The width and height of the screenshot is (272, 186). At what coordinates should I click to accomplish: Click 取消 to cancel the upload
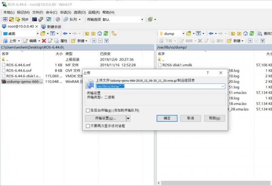click(190, 118)
